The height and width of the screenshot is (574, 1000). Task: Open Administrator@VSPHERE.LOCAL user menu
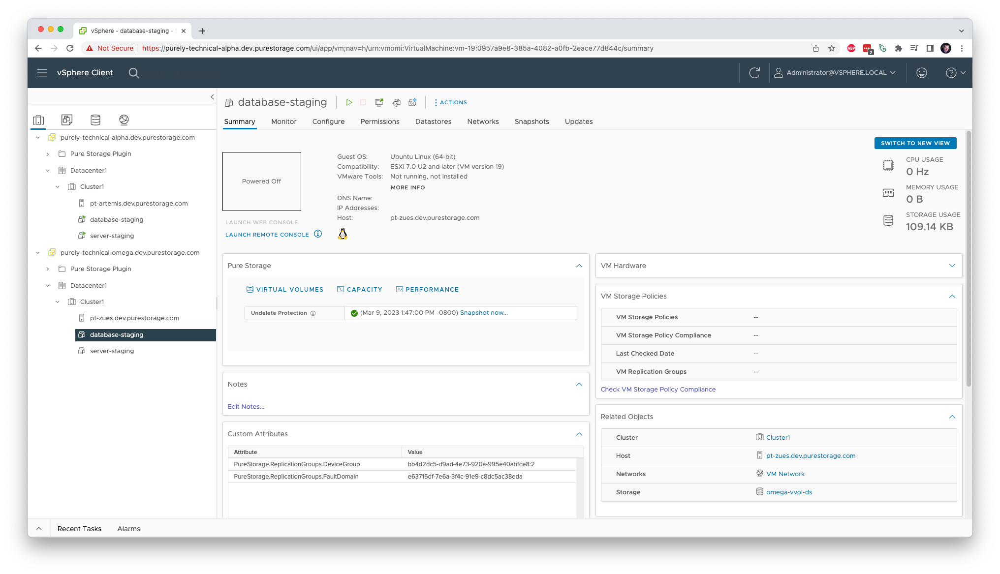click(835, 73)
